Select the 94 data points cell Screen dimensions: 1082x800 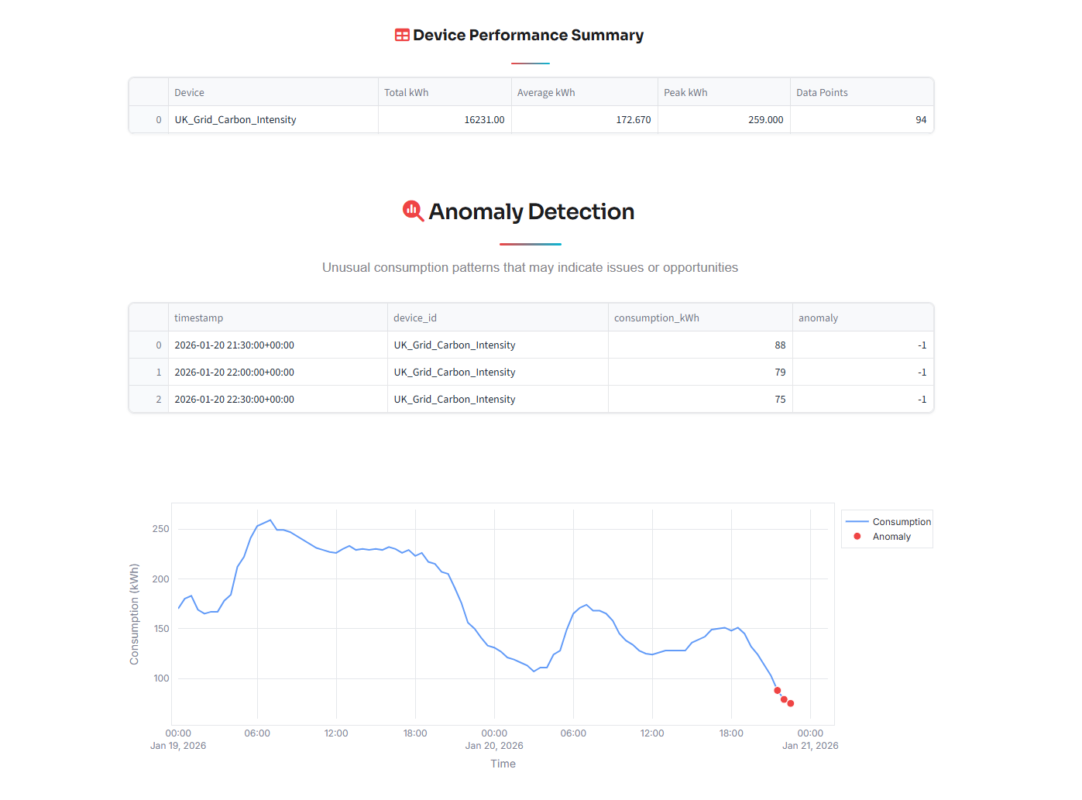tap(862, 119)
